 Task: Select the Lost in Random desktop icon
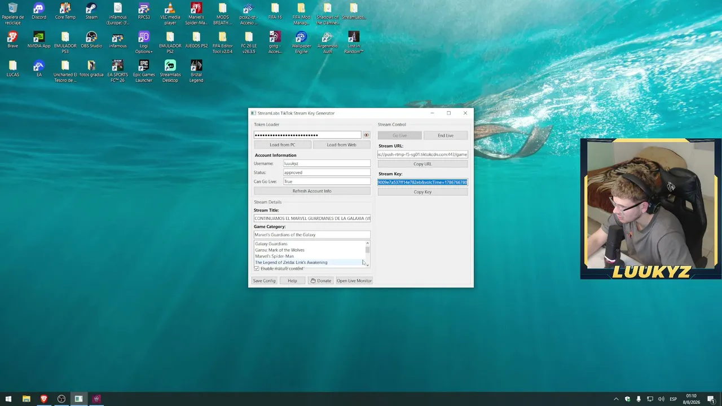(x=354, y=43)
